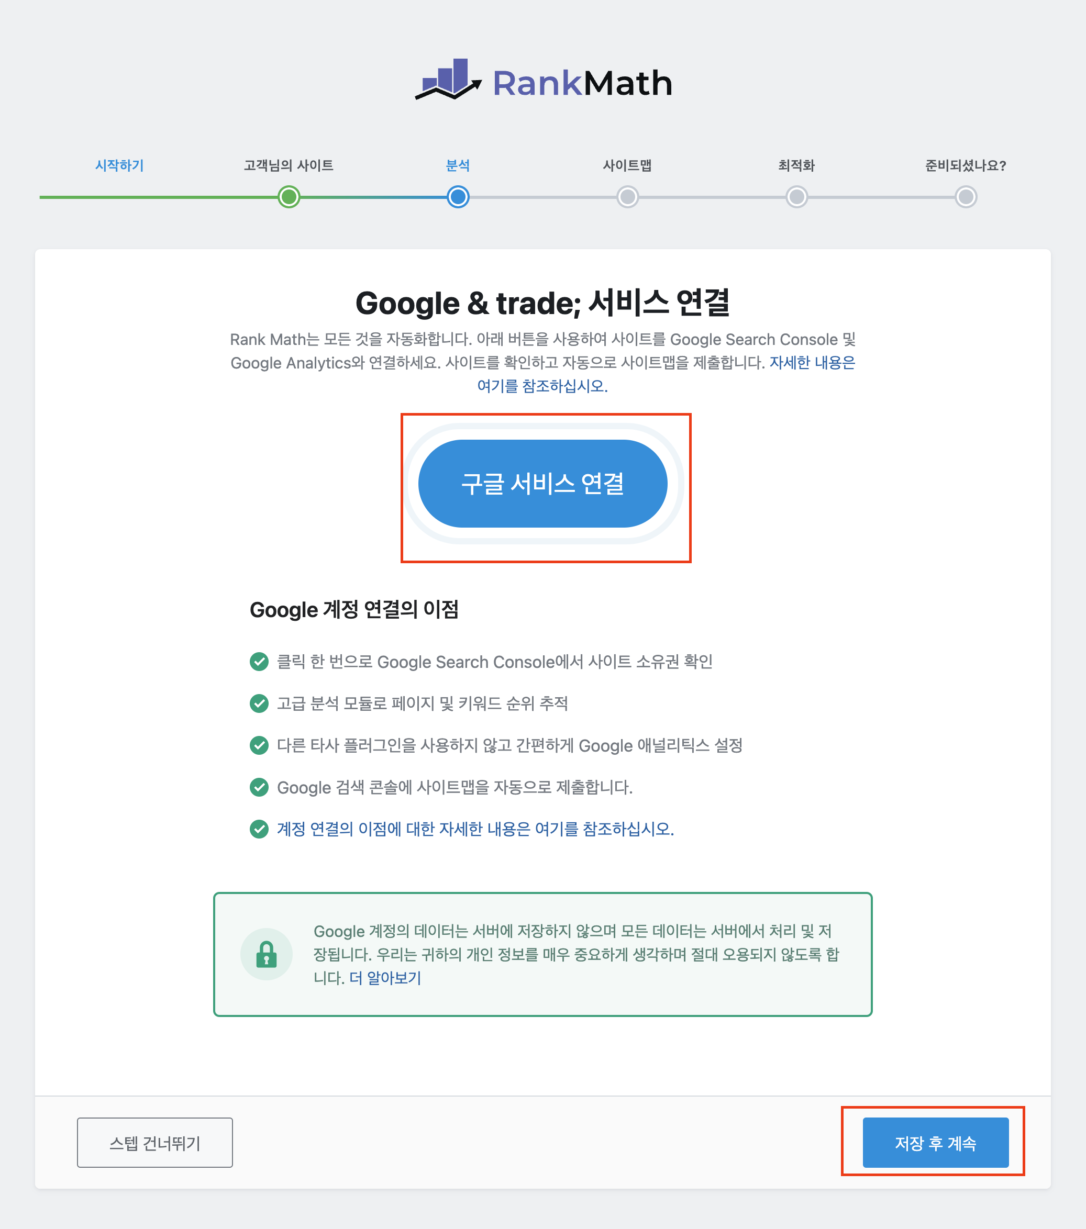Viewport: 1086px width, 1229px height.
Task: Open the 분석 step label
Action: coord(458,165)
